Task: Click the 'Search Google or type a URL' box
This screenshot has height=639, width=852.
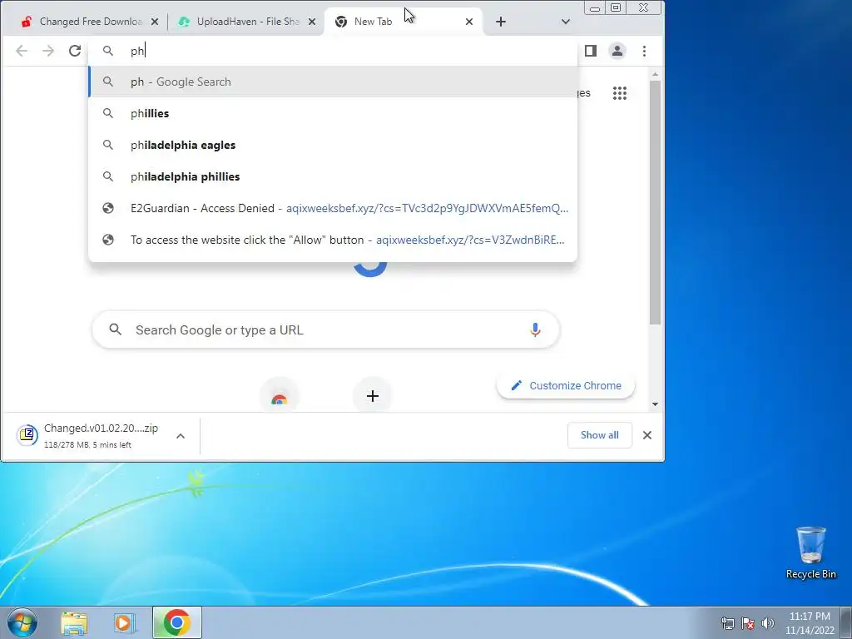Action: coord(326,329)
